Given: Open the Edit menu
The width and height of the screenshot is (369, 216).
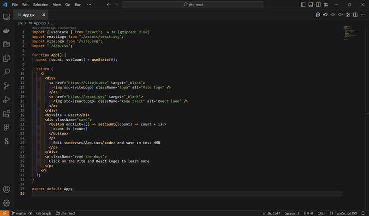Looking at the screenshot, I should (25, 5).
